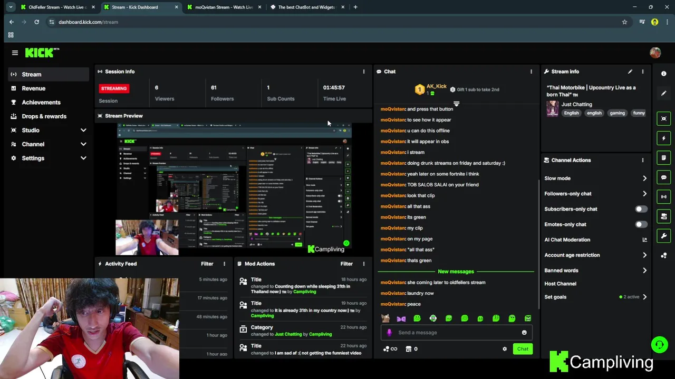The height and width of the screenshot is (379, 675).
Task: Click the shop icon showing 0
Action: (411, 349)
